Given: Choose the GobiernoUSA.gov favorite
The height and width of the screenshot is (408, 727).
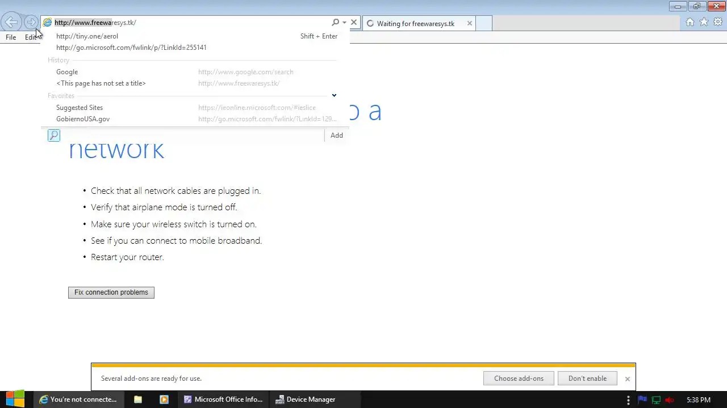Looking at the screenshot, I should pyautogui.click(x=195, y=119).
